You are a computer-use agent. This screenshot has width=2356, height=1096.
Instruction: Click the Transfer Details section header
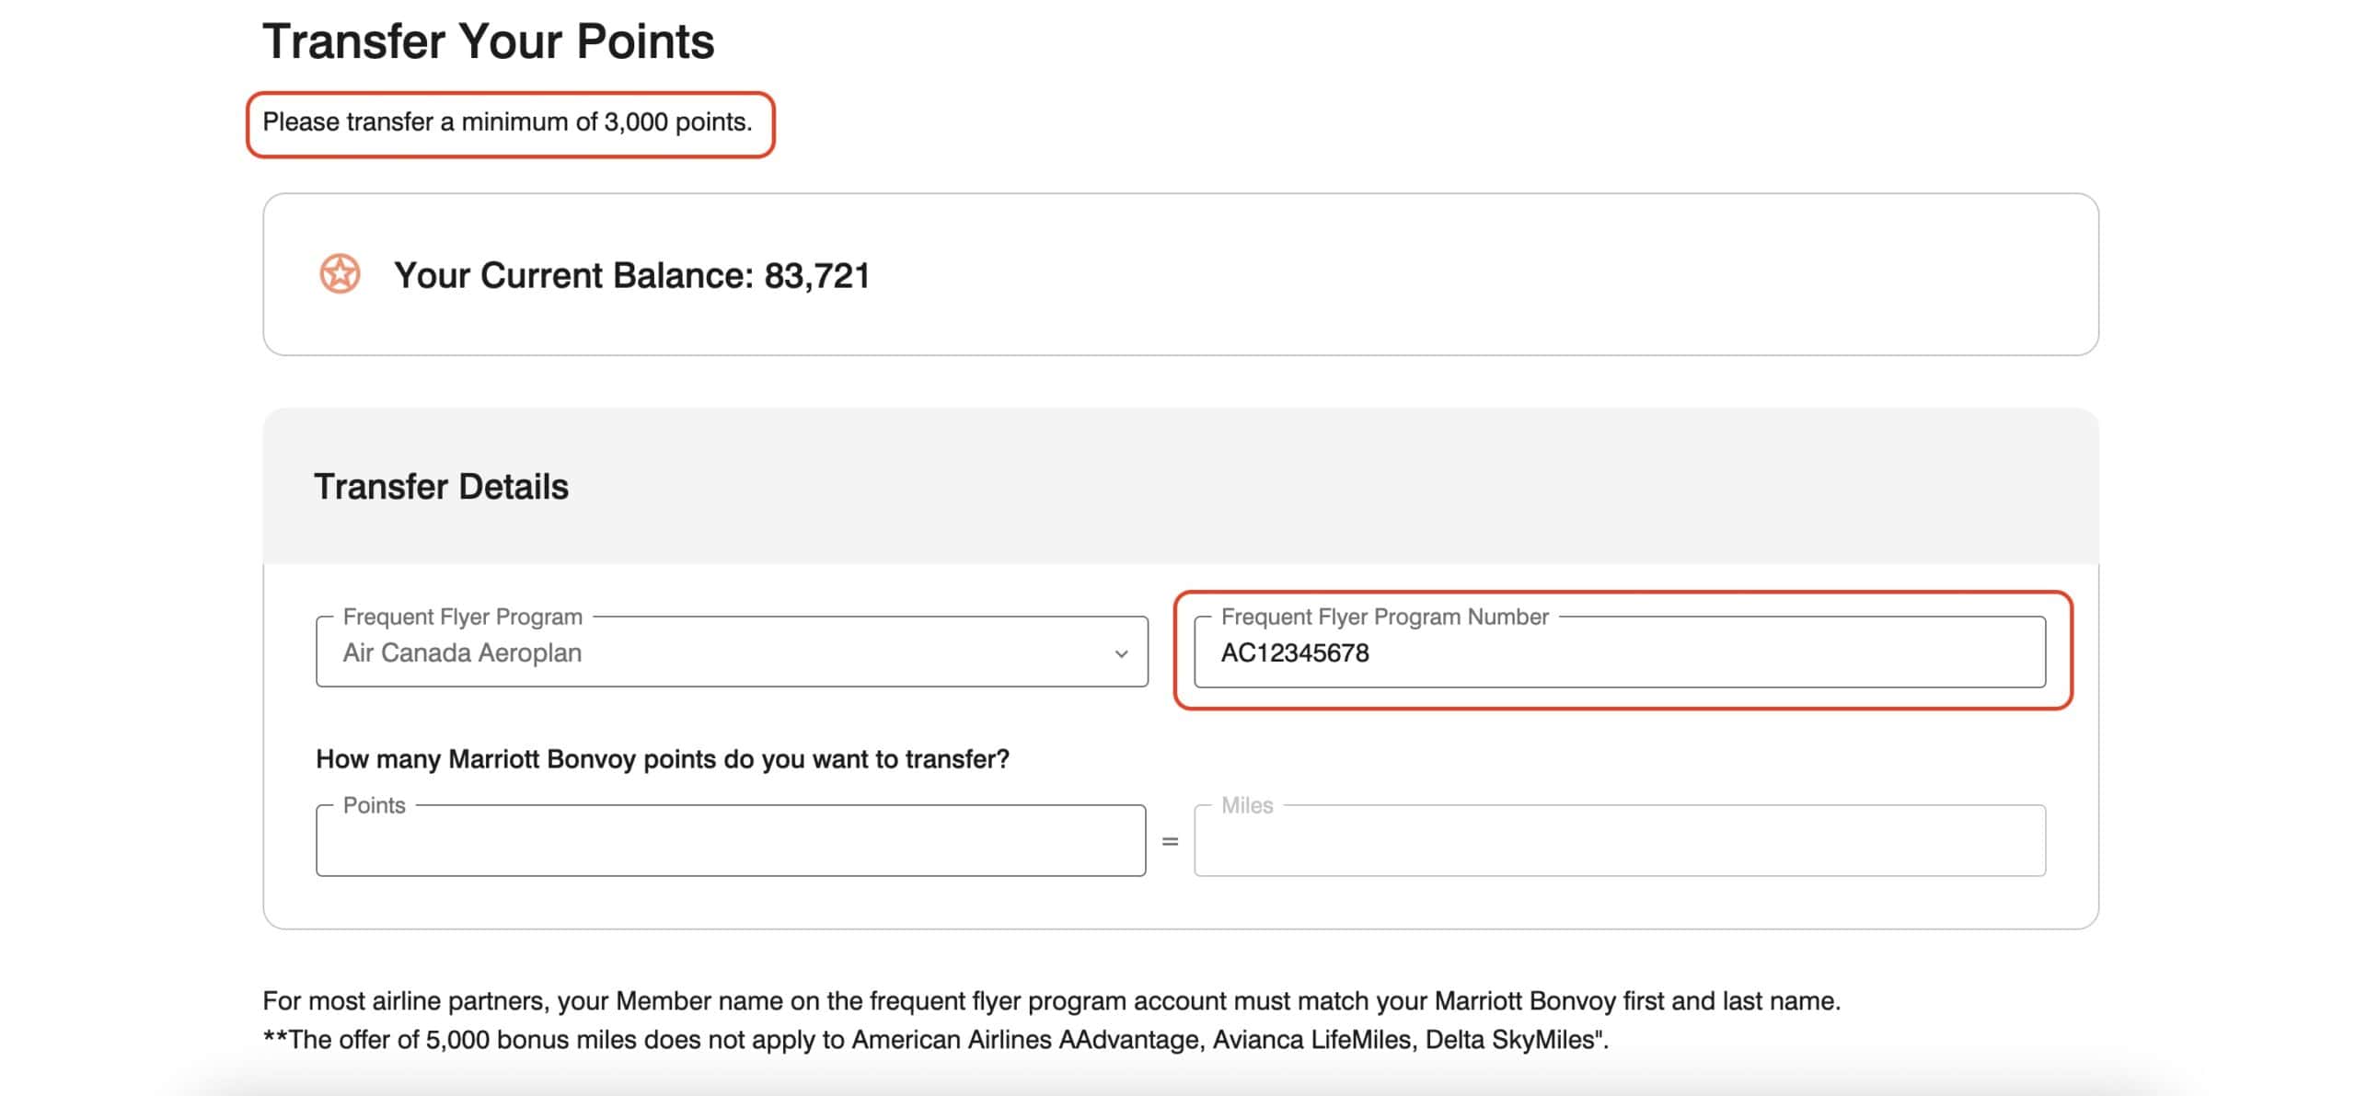click(441, 487)
